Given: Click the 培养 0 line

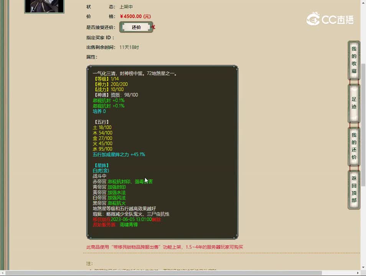Looking at the screenshot, I should coord(99,111).
